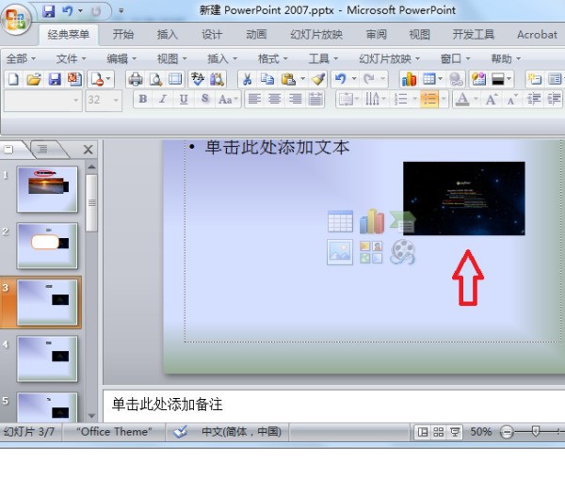The width and height of the screenshot is (565, 478).
Task: Toggle Italic formatting button
Action: click(x=163, y=99)
